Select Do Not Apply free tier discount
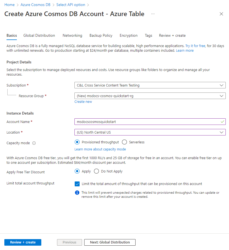229x250 pixels. coord(96,171)
